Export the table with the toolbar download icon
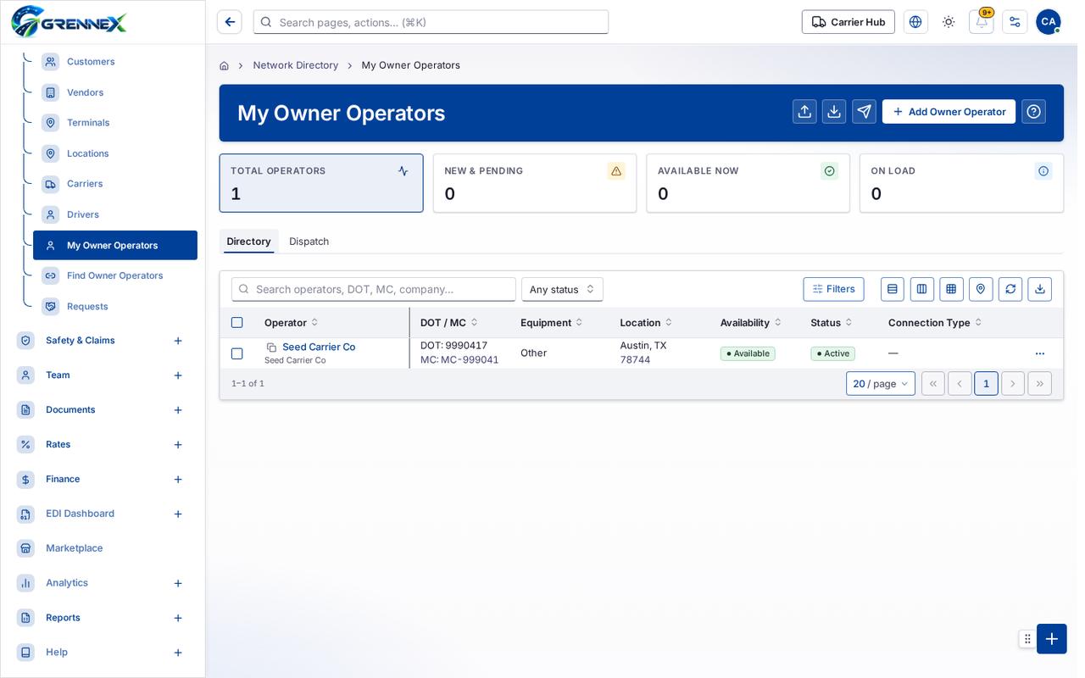 (x=1040, y=289)
